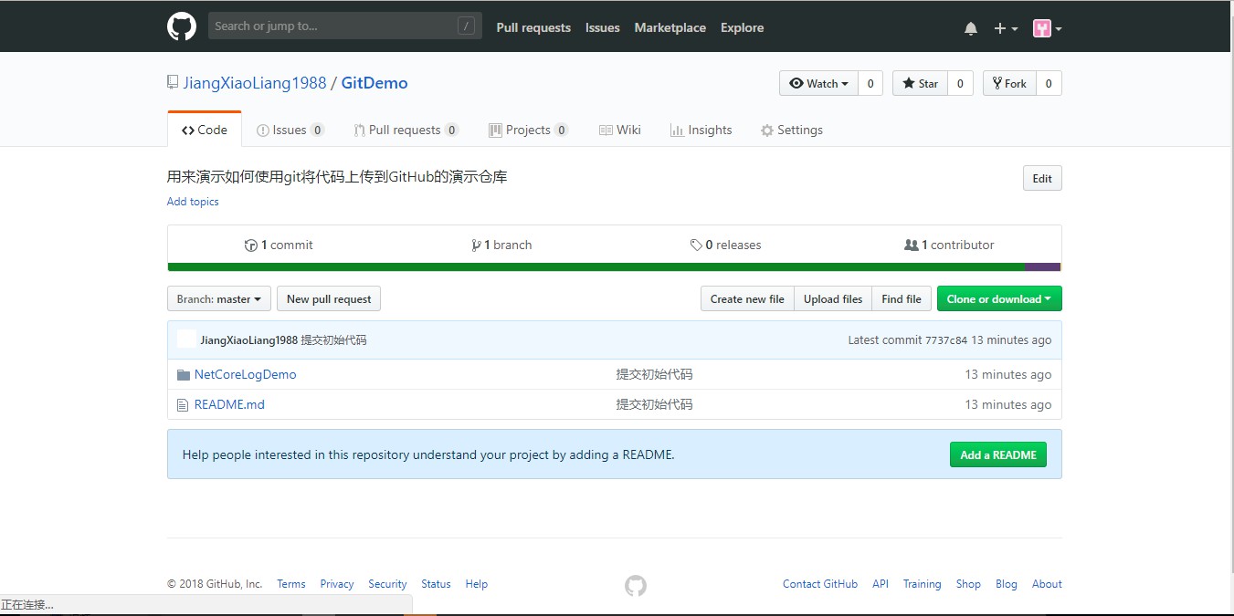1234x616 pixels.
Task: Open the GitHub home logo in header
Action: click(x=182, y=26)
